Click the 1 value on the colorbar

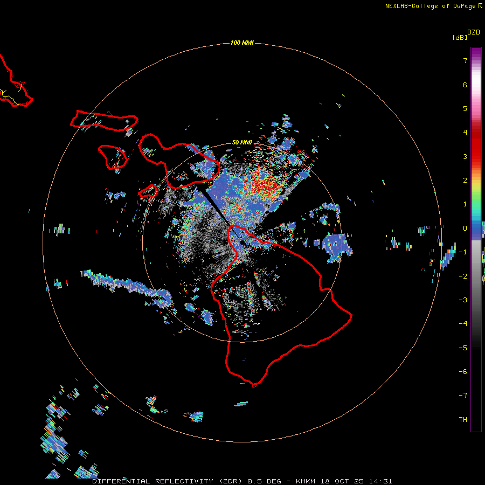[465, 204]
